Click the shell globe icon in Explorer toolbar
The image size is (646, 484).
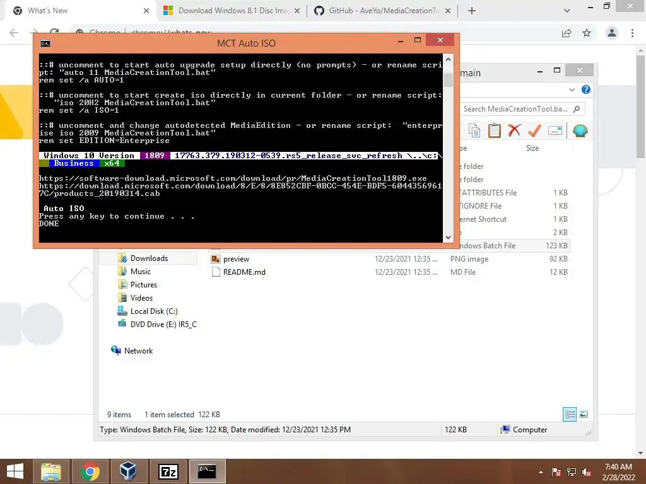[580, 131]
